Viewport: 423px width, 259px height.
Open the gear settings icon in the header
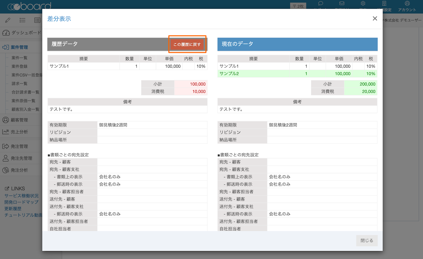(x=363, y=3)
